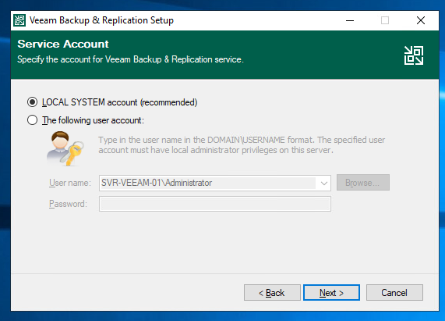
Task: Click the user with key icon
Action: click(x=65, y=148)
